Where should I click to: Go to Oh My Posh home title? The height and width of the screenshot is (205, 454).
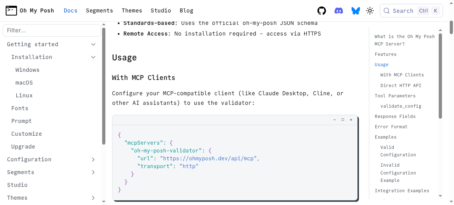point(37,11)
